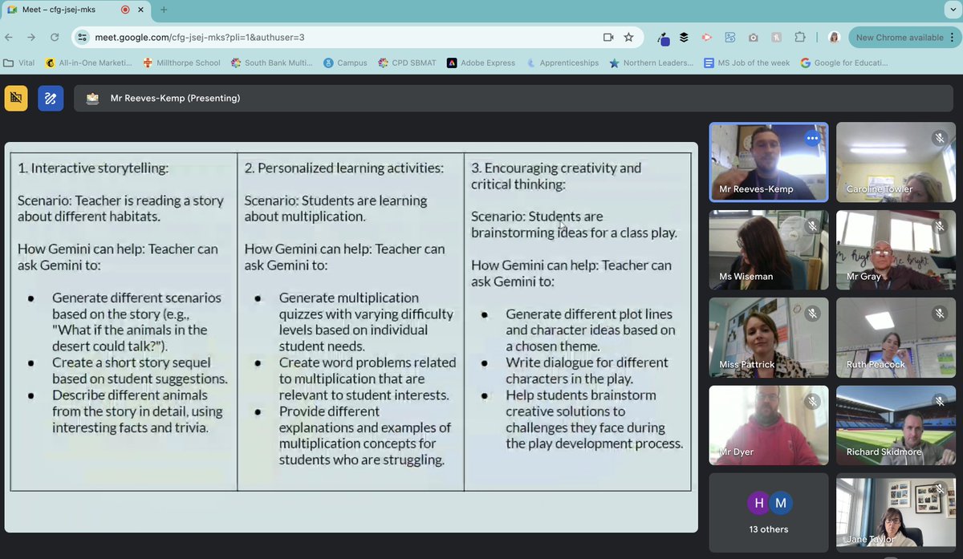Open the Buffer stacked-layers extension

tap(684, 37)
